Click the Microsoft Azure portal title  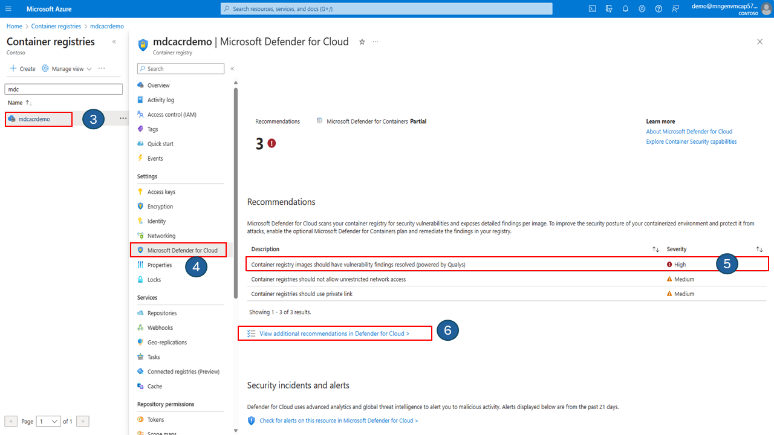pyautogui.click(x=49, y=9)
